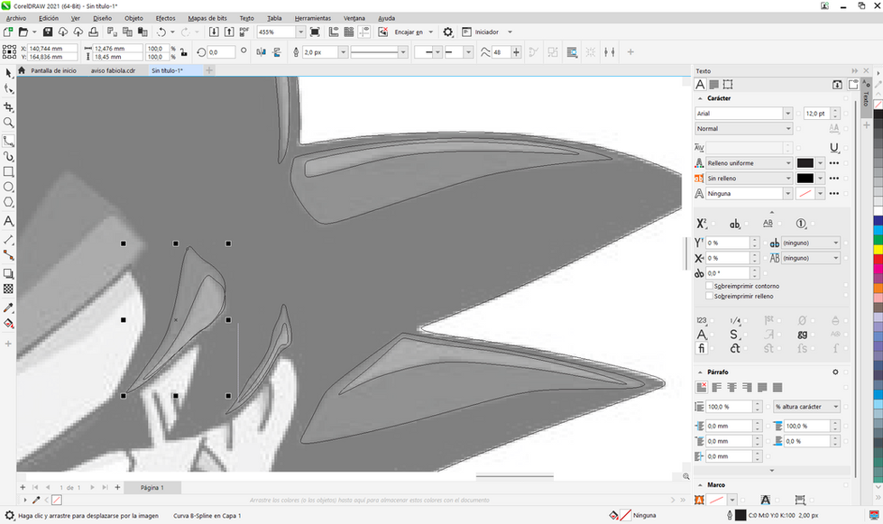Click the Import icon
The image size is (883, 524).
click(214, 32)
